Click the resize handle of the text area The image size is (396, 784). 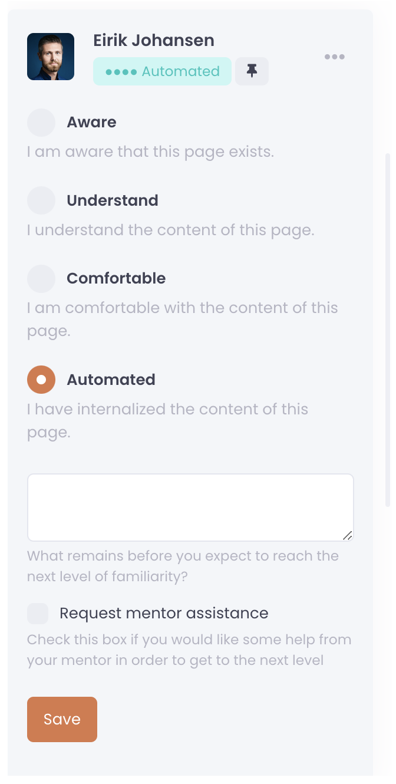pyautogui.click(x=348, y=535)
